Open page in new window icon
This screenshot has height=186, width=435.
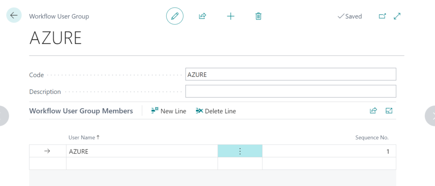(382, 16)
